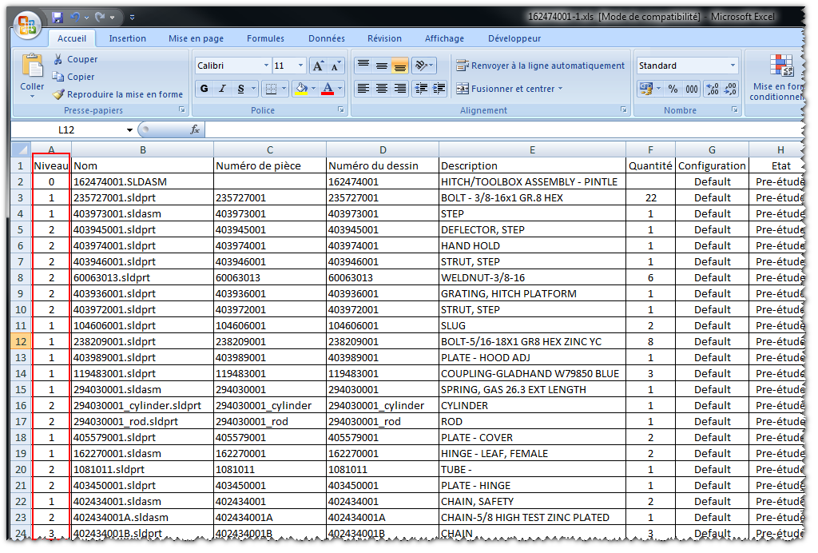Open the Name Box dropdown arrow
The height and width of the screenshot is (553, 818).
(x=130, y=129)
